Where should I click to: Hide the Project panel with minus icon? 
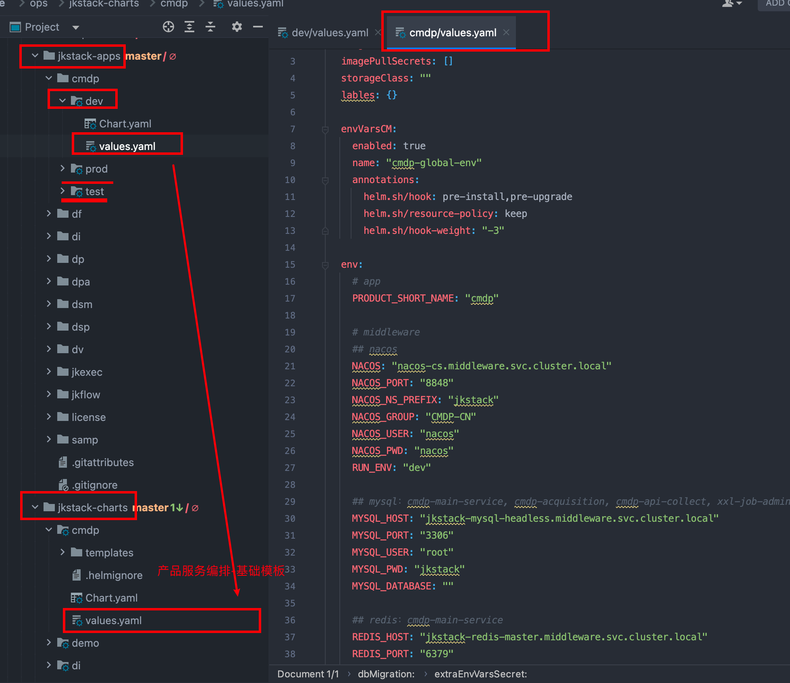pos(258,27)
